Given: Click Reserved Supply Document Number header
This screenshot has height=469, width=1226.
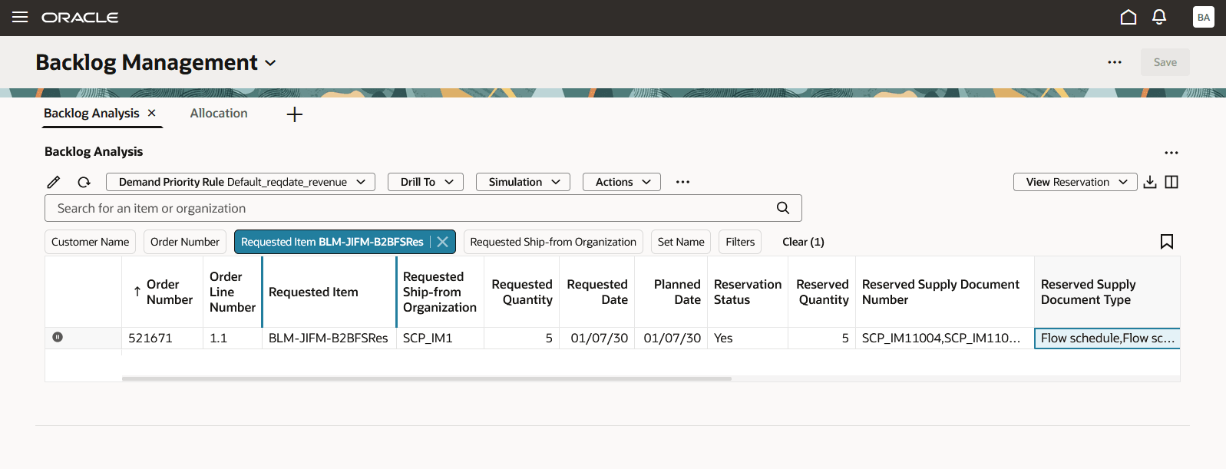Looking at the screenshot, I should coord(945,292).
